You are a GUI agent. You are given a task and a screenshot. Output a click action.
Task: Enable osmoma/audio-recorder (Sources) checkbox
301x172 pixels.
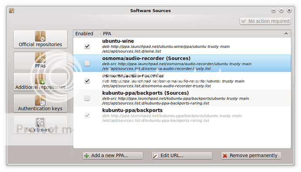87,63
